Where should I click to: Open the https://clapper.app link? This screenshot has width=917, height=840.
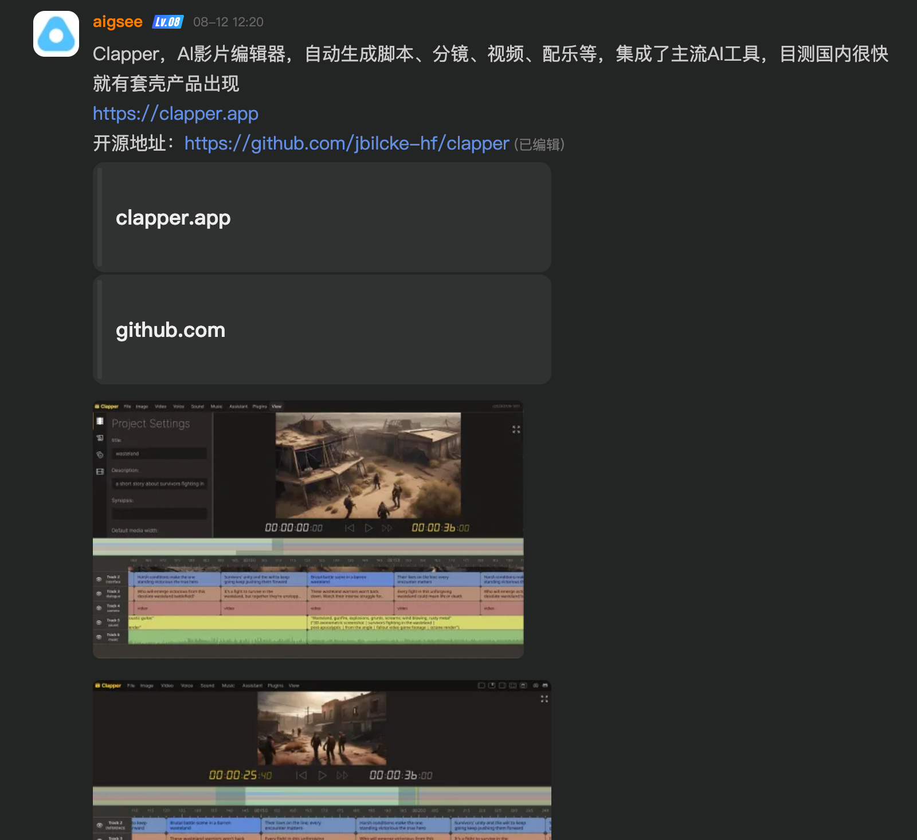click(x=175, y=113)
